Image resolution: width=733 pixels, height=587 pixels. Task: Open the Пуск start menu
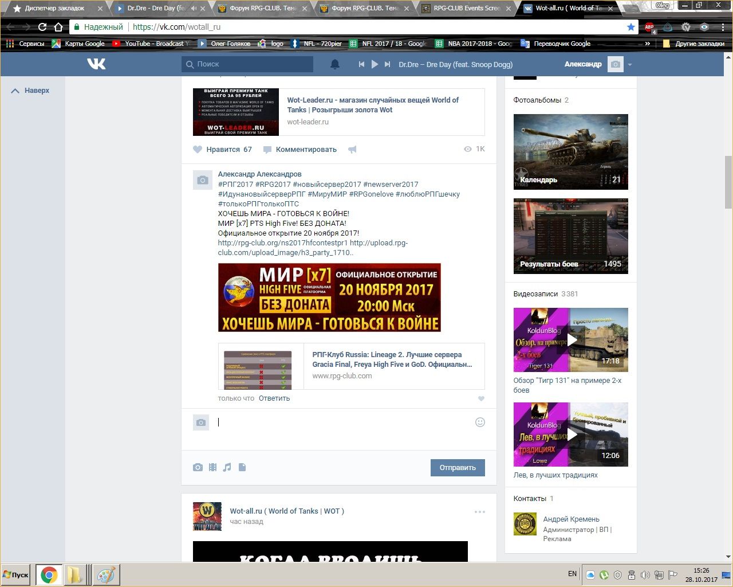pos(15,575)
